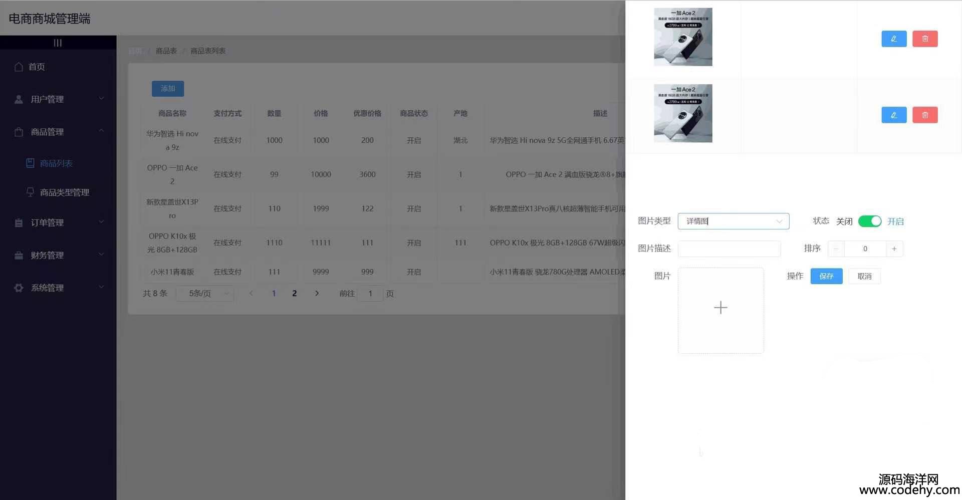Focus the 排序 number field

tap(865, 249)
